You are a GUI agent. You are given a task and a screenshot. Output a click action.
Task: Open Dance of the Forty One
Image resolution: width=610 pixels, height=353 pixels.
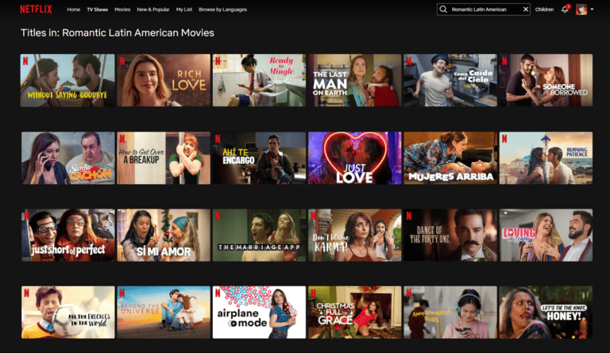[450, 235]
